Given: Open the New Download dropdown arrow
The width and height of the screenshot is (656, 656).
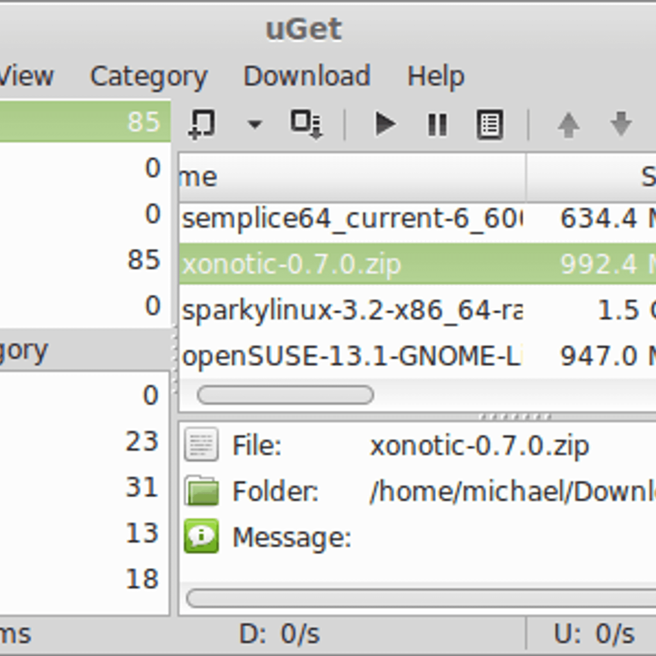Looking at the screenshot, I should pyautogui.click(x=255, y=124).
